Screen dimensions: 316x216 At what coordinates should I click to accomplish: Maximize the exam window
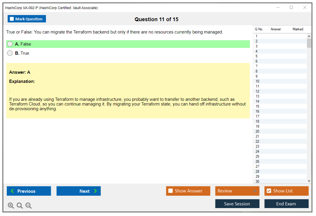[x=291, y=8]
